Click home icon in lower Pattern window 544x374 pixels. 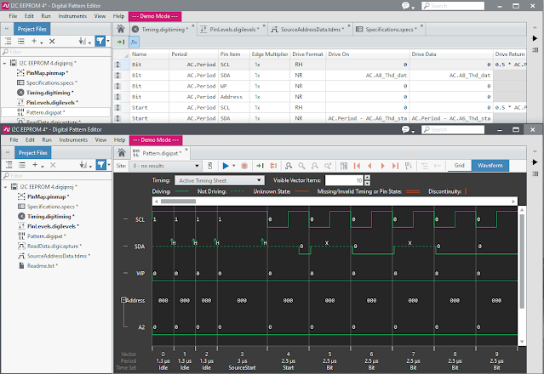[122, 153]
